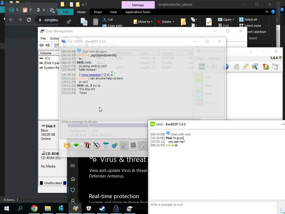Screen dimensions: 285x214
Task: Open the BeeBEEP file transfer arrows icon
Action: pos(266,67)
